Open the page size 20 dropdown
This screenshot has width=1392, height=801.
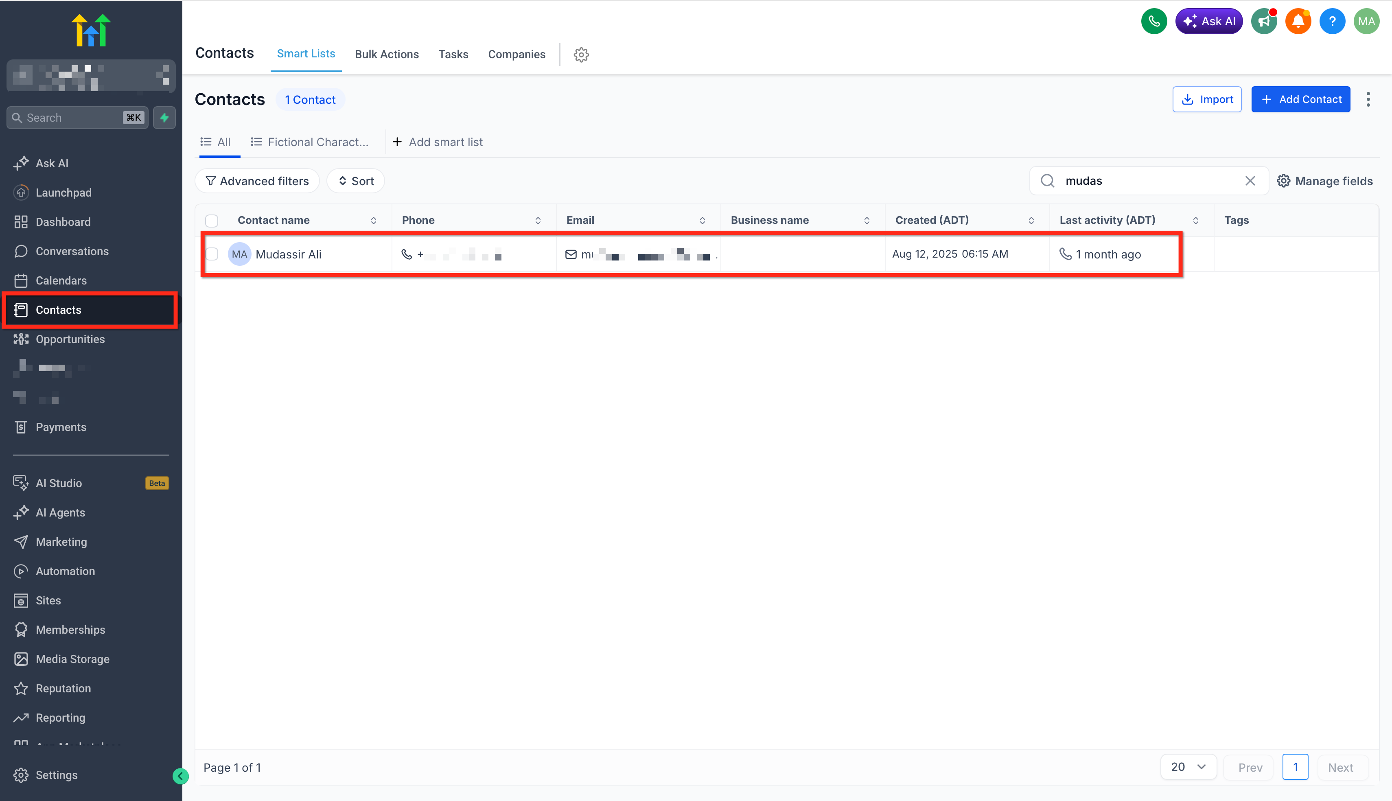point(1188,767)
